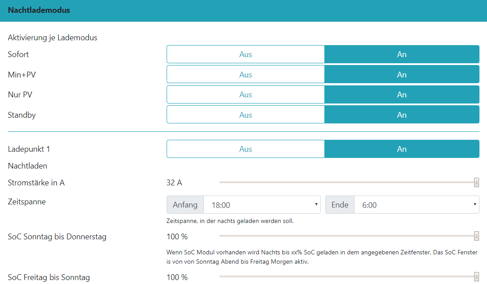Turn Min+PV mode An
The image size is (487, 284).
pos(401,74)
